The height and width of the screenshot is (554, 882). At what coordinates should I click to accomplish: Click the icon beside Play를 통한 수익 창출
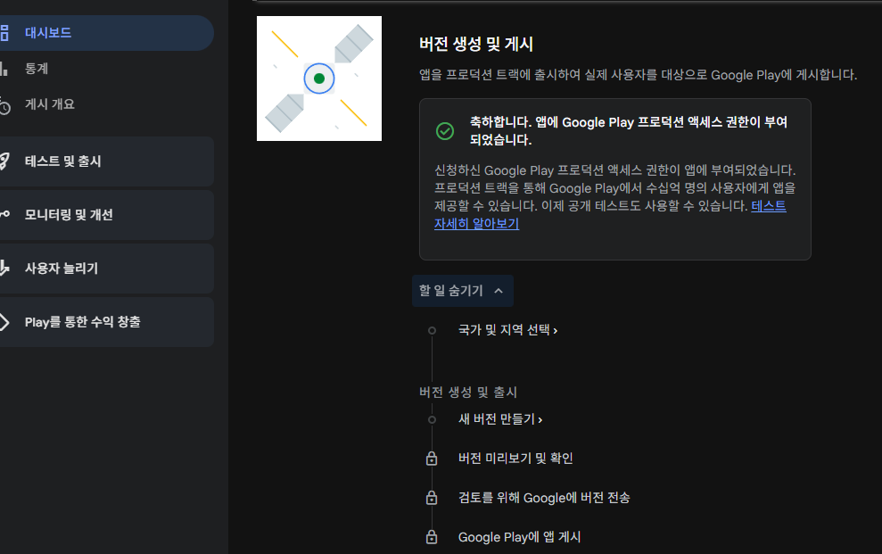coord(4,322)
